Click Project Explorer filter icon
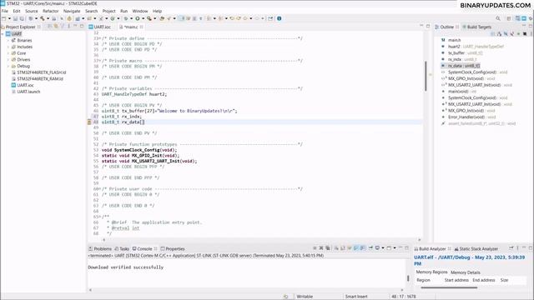This screenshot has width=534, height=300. (63, 26)
